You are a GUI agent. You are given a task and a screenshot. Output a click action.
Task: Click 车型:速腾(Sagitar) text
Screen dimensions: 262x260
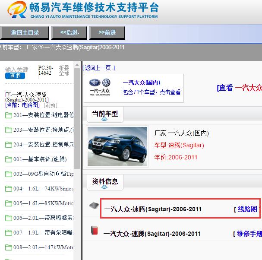(179, 145)
